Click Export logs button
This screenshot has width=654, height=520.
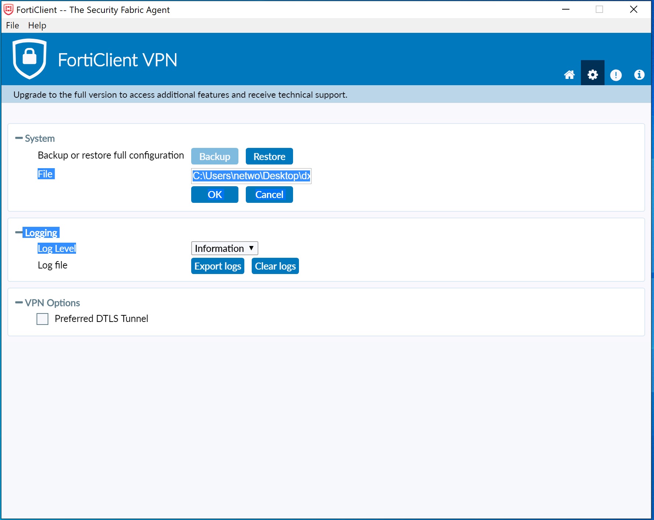pyautogui.click(x=218, y=266)
